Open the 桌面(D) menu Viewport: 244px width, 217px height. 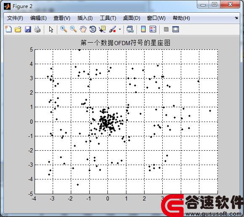131,18
